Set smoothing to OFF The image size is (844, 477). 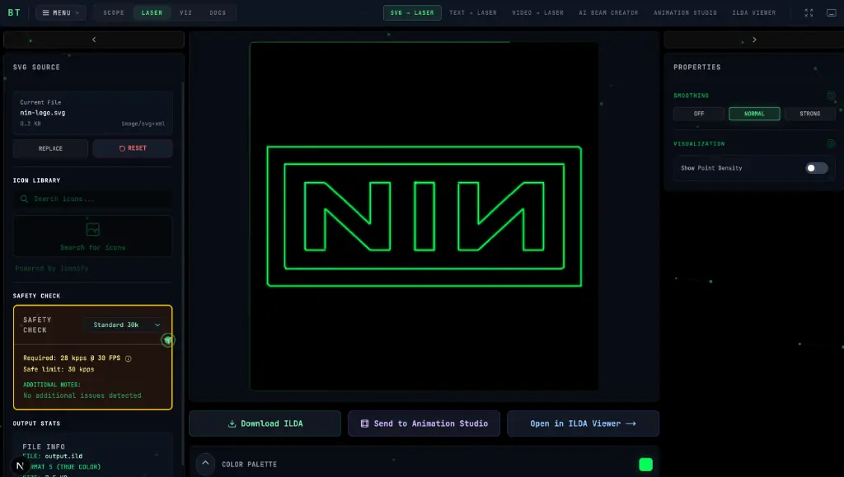click(x=699, y=114)
